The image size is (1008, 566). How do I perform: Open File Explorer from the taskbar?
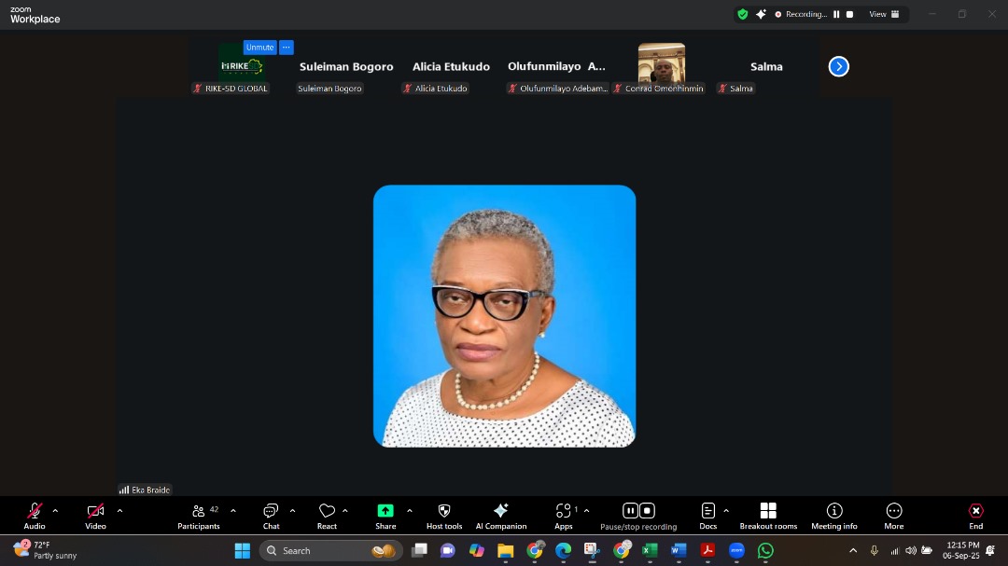[505, 550]
